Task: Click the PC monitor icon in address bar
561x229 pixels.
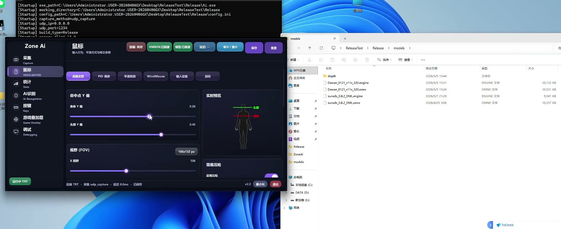Action: click(333, 48)
